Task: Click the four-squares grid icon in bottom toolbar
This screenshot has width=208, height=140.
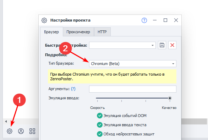Action: 32,131
